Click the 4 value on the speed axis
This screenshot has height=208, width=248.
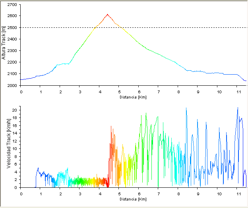tap(15, 172)
